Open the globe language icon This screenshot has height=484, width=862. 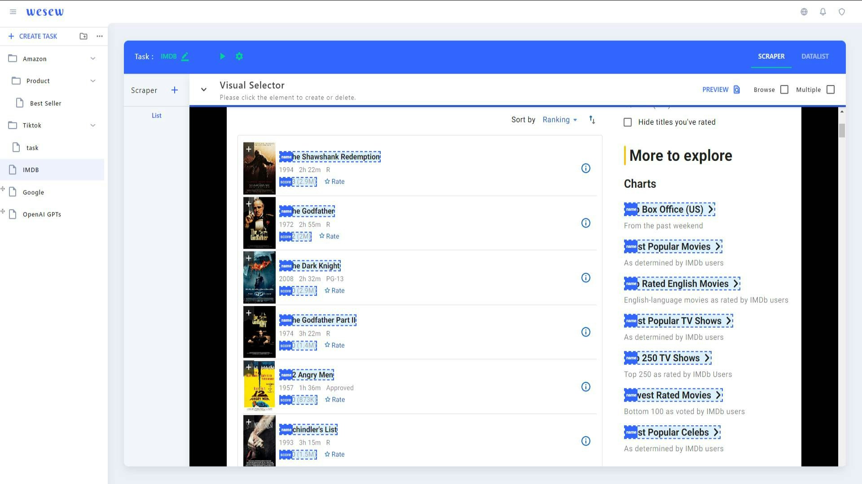point(804,12)
